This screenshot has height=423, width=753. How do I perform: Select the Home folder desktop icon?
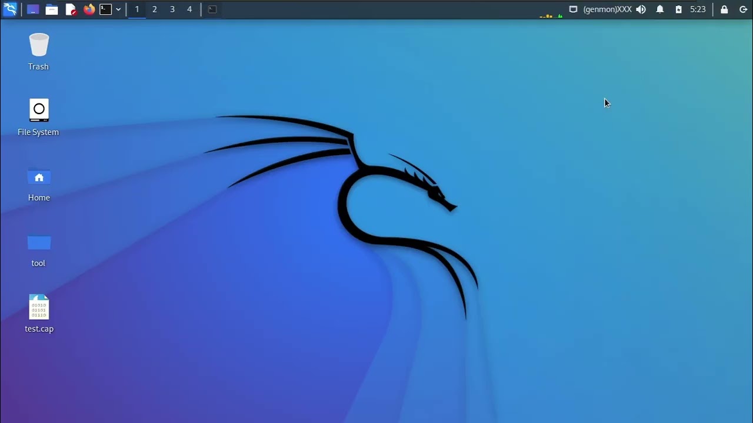[39, 183]
